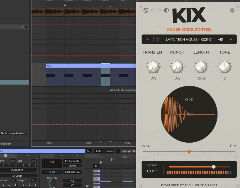Click the TONE knob

coord(225,67)
